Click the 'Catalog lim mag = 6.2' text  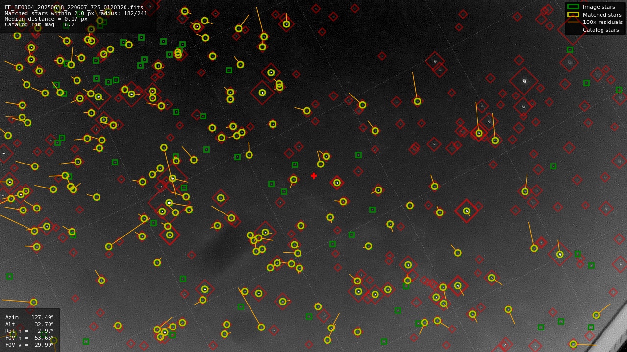(40, 25)
